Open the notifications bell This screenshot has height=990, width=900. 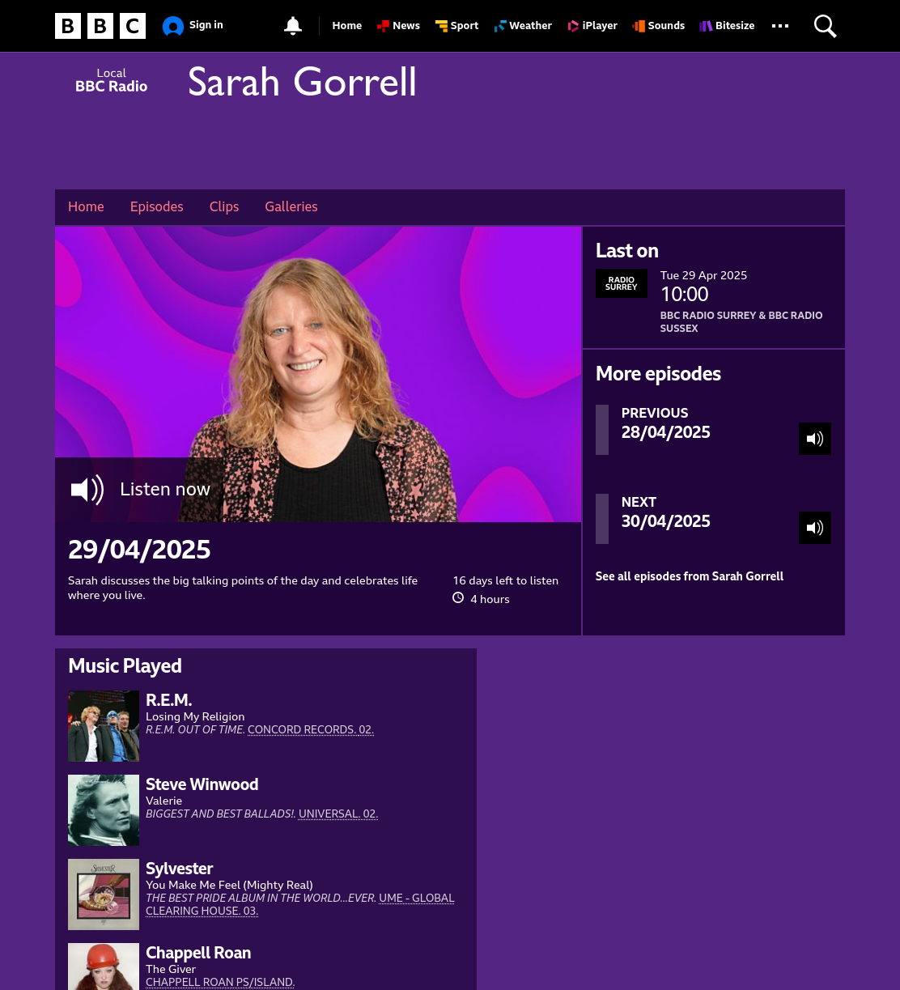tap(293, 26)
